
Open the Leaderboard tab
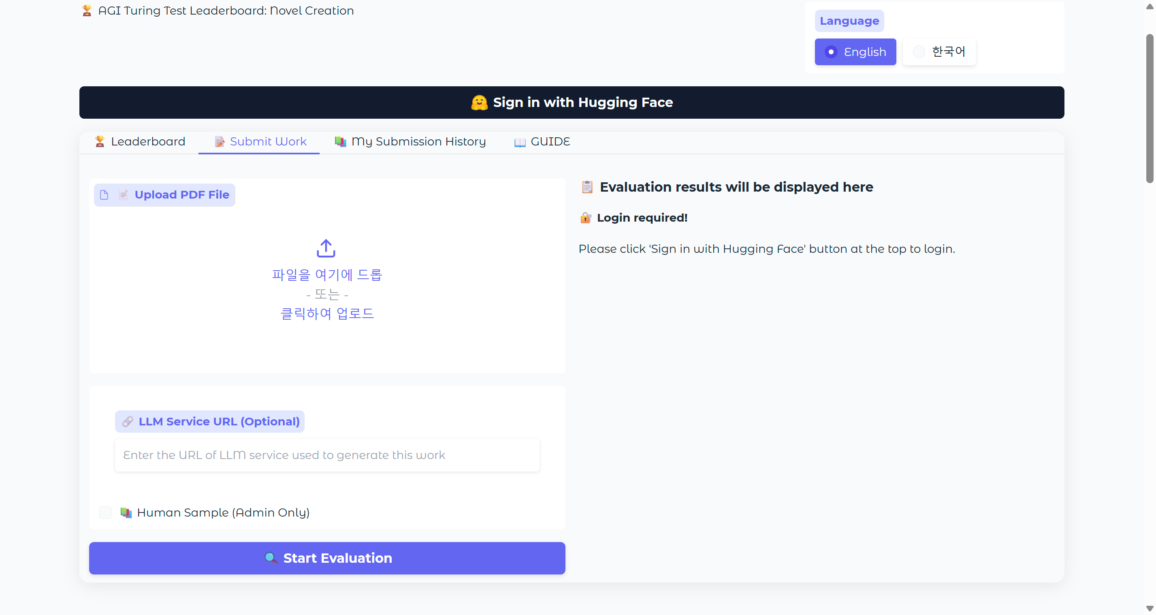(140, 141)
